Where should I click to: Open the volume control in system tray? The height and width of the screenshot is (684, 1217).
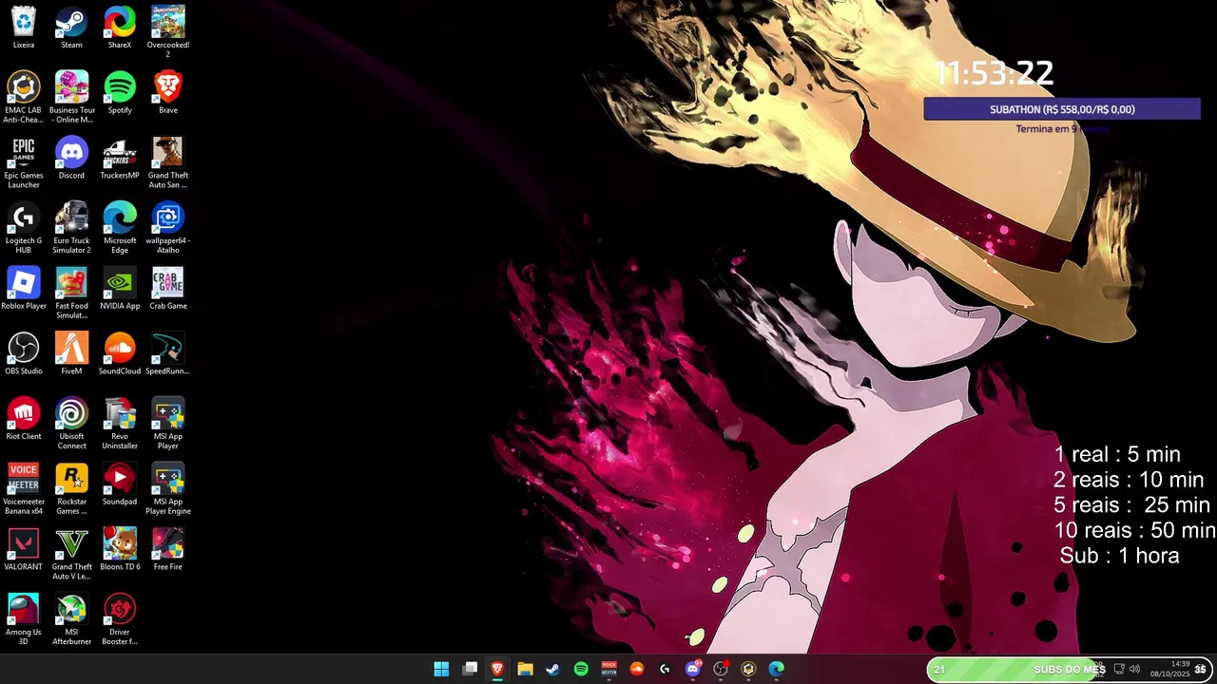coord(1134,669)
